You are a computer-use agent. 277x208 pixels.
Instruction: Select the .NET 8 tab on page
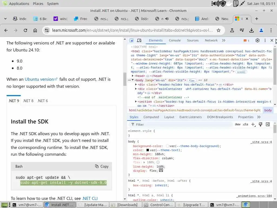click(x=28, y=101)
